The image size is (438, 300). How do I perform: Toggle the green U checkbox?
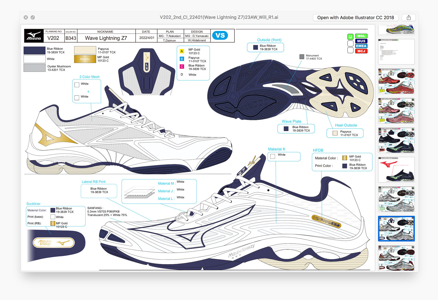[350, 37]
